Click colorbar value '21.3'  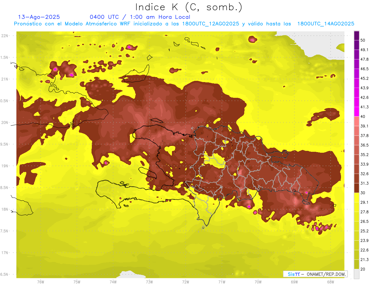tap(365, 259)
